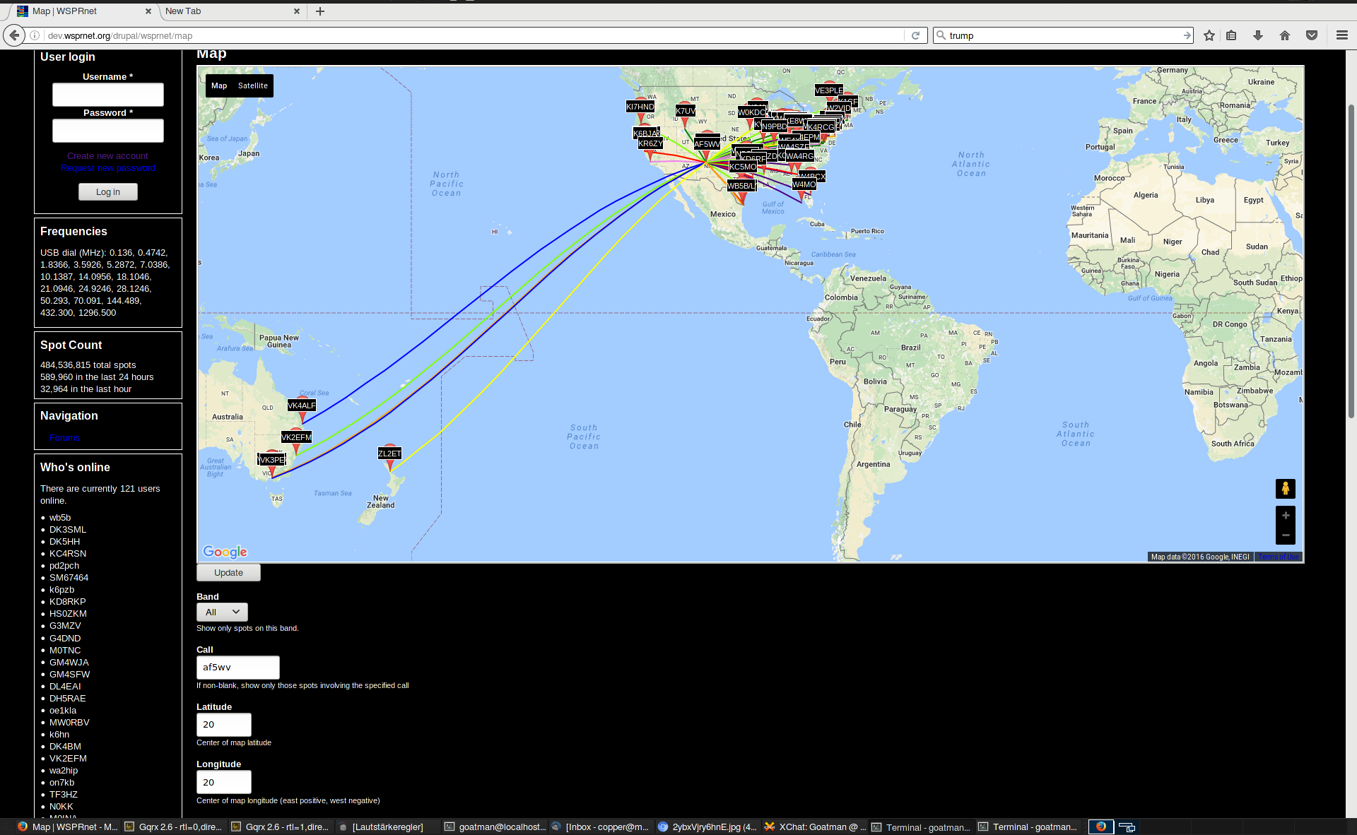Viewport: 1357px width, 835px height.
Task: Open the Pocket icon
Action: click(x=1312, y=35)
